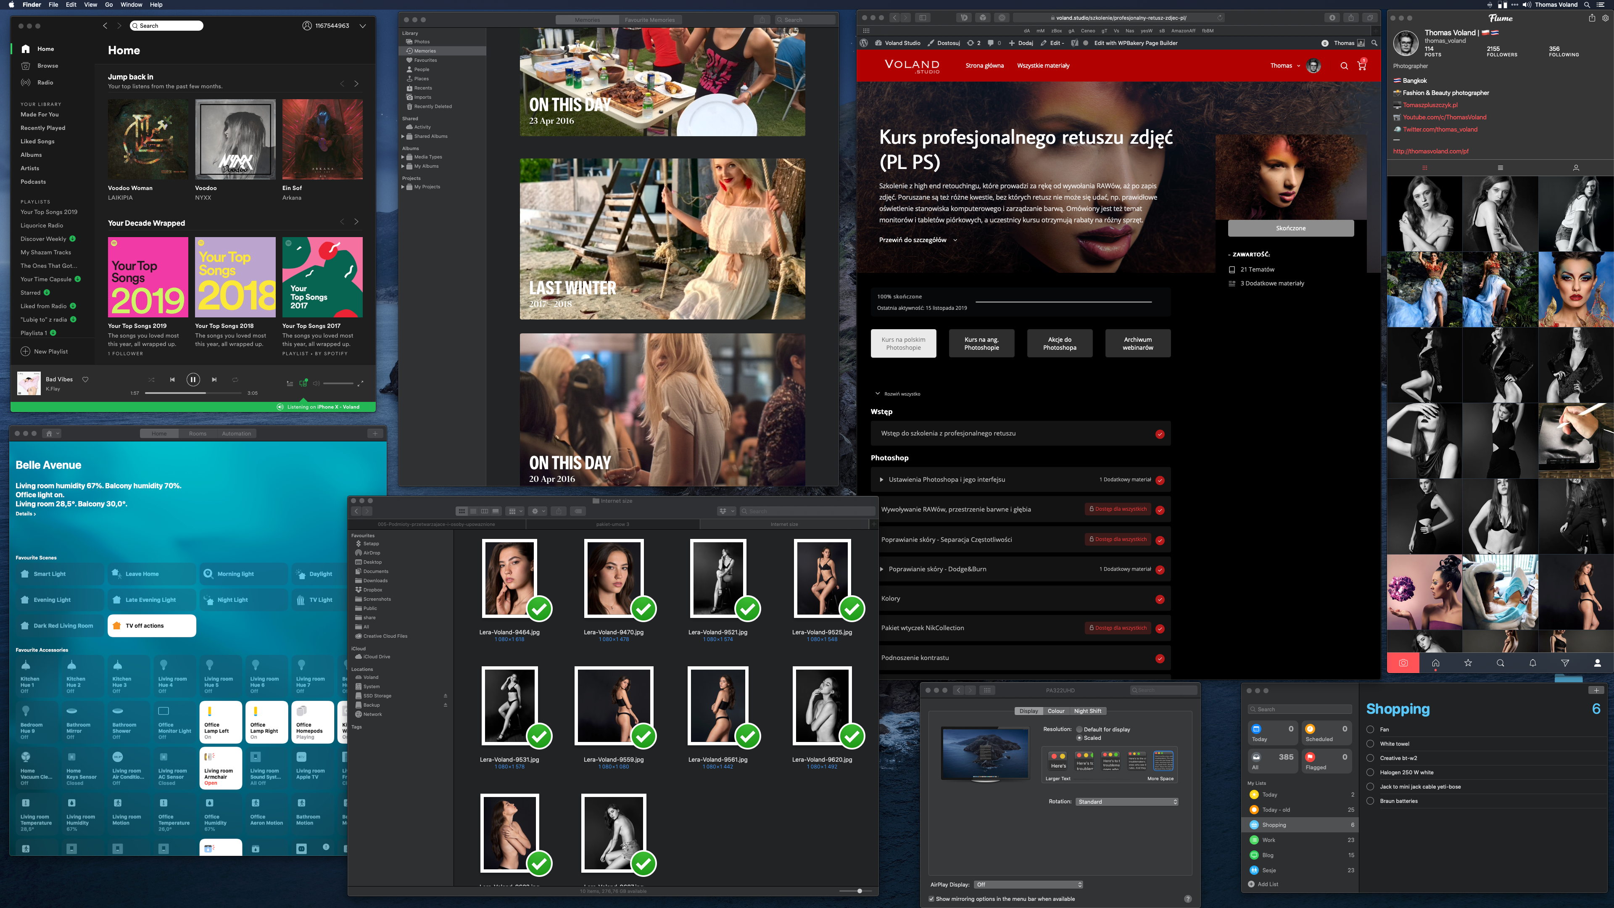Open Spotify play queue icon
Image resolution: width=1614 pixels, height=908 pixels.
(290, 383)
